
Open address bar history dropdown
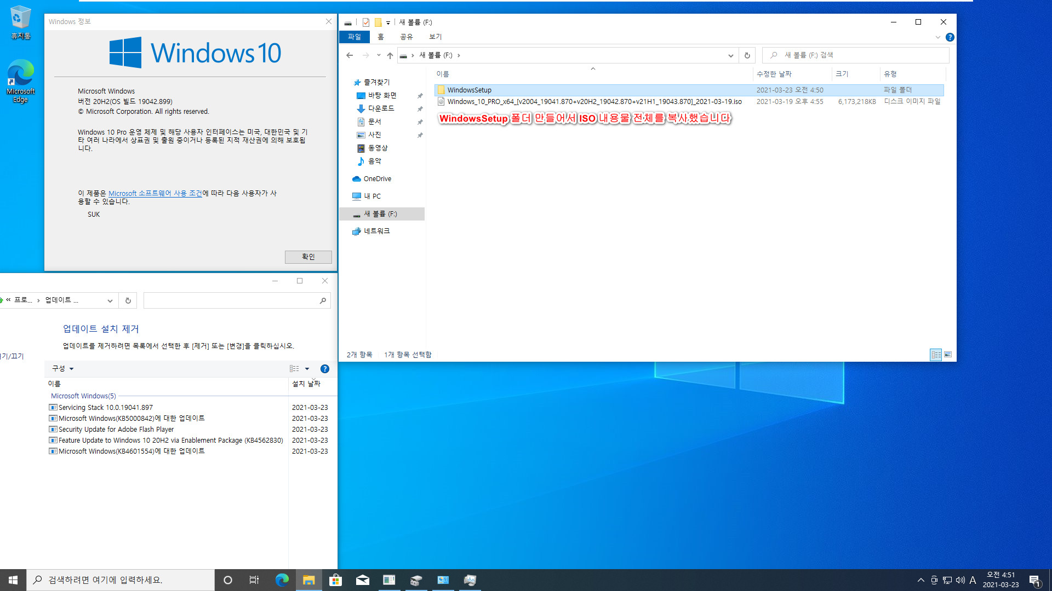[730, 55]
